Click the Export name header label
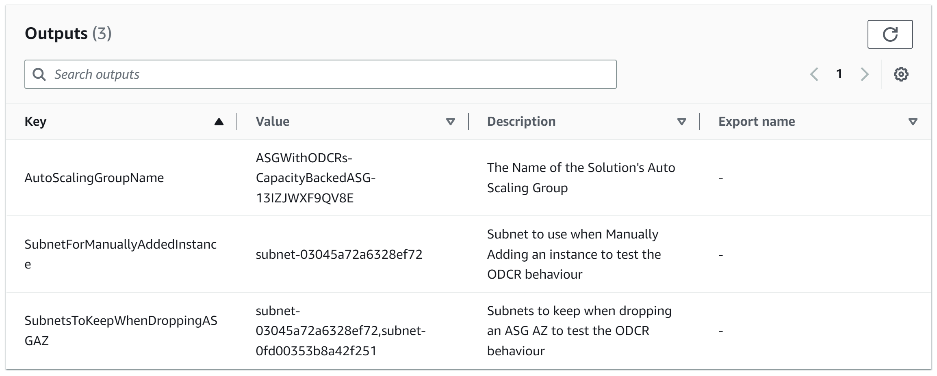 pyautogui.click(x=756, y=122)
